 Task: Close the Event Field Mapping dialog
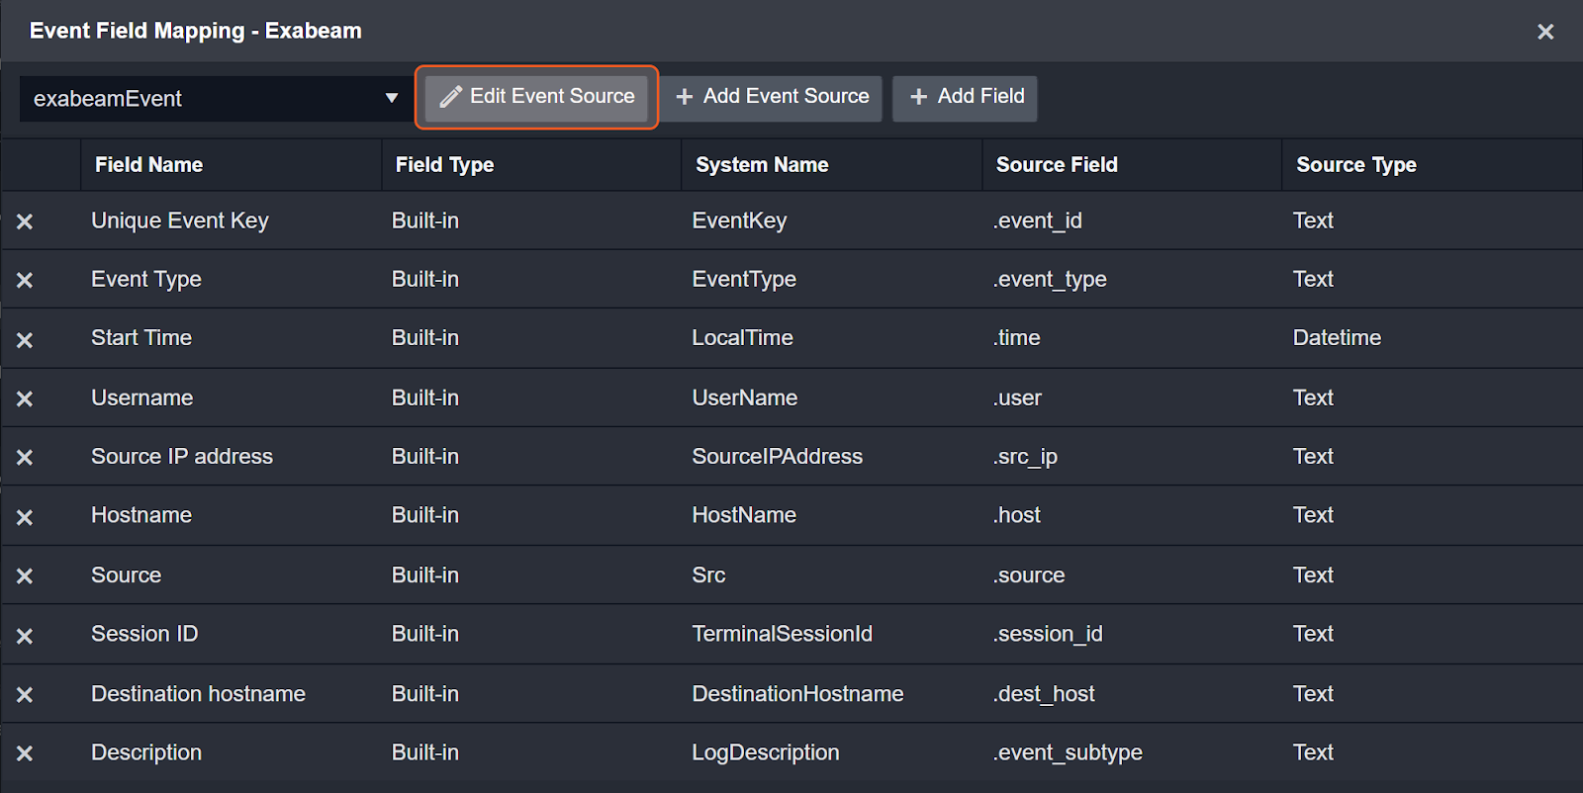point(1545,32)
